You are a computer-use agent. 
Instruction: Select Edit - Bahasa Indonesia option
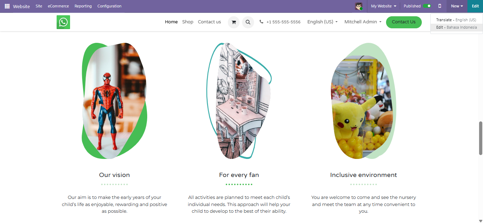coord(456,28)
